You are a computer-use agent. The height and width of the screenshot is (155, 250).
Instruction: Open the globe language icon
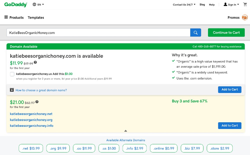tap(34, 4)
